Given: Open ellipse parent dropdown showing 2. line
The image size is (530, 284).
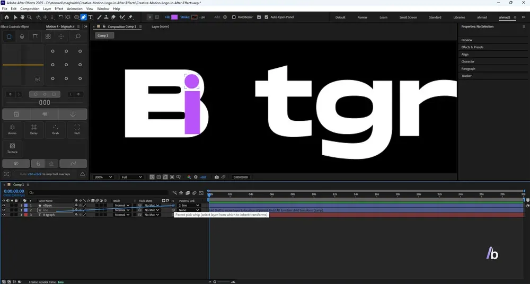Looking at the screenshot, I should point(189,205).
